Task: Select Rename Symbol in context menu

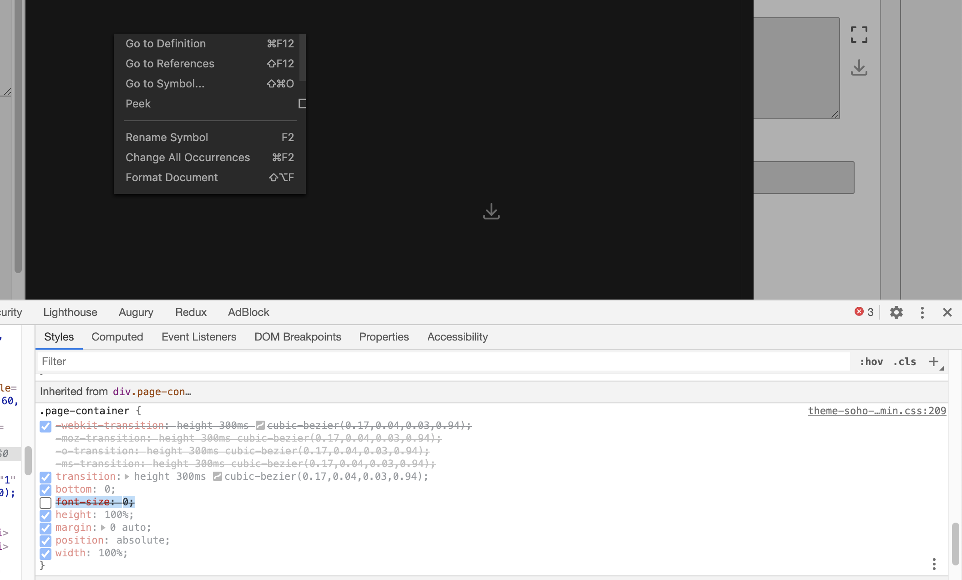Action: click(167, 137)
